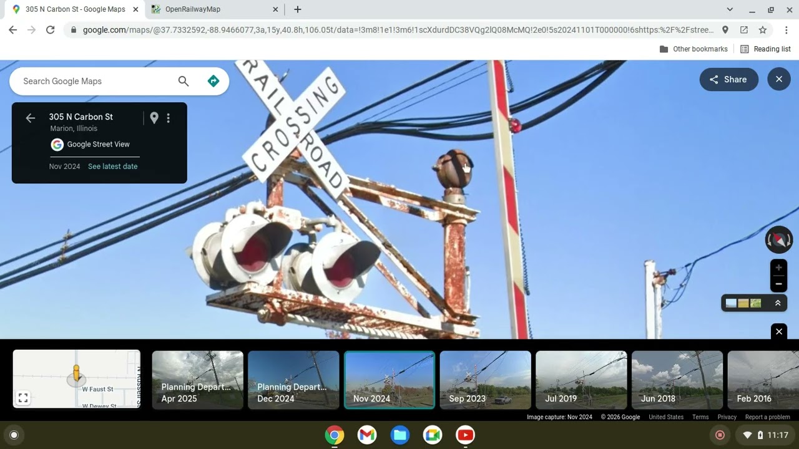Click the Marion, Illinois text
Screen dimensions: 799x449
pyautogui.click(x=74, y=128)
